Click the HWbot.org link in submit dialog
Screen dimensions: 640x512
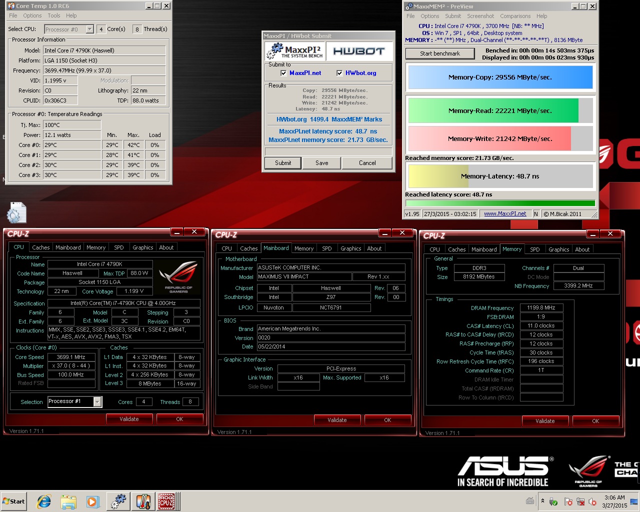pos(361,73)
